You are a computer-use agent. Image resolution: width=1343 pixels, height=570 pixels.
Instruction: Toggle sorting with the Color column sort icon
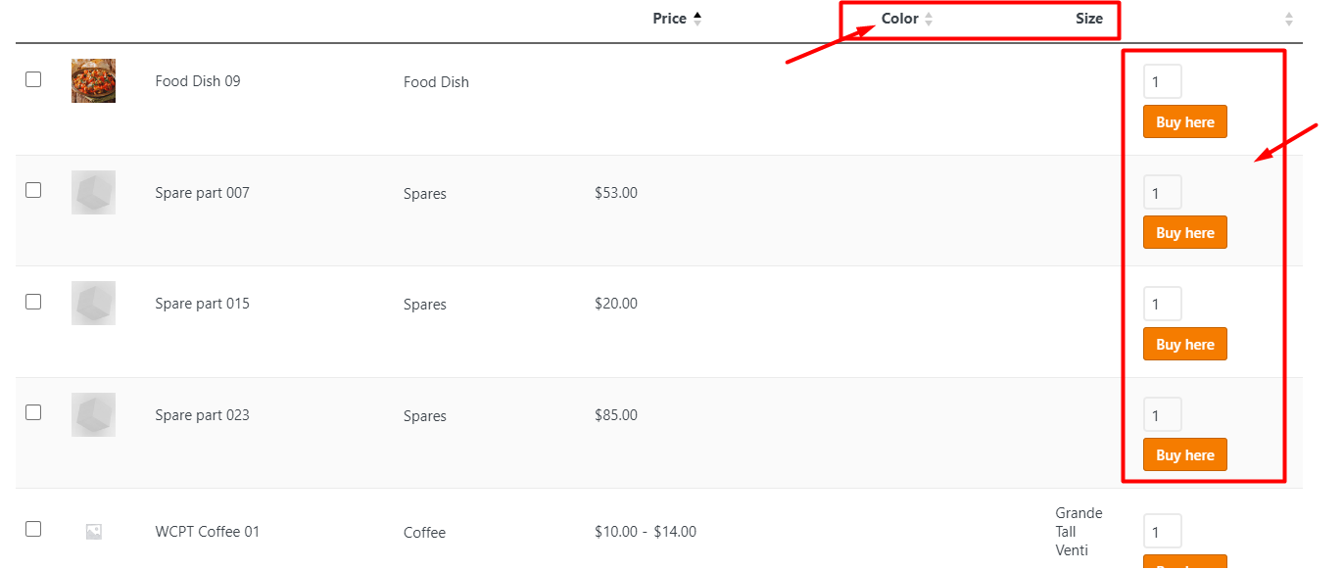(x=927, y=18)
